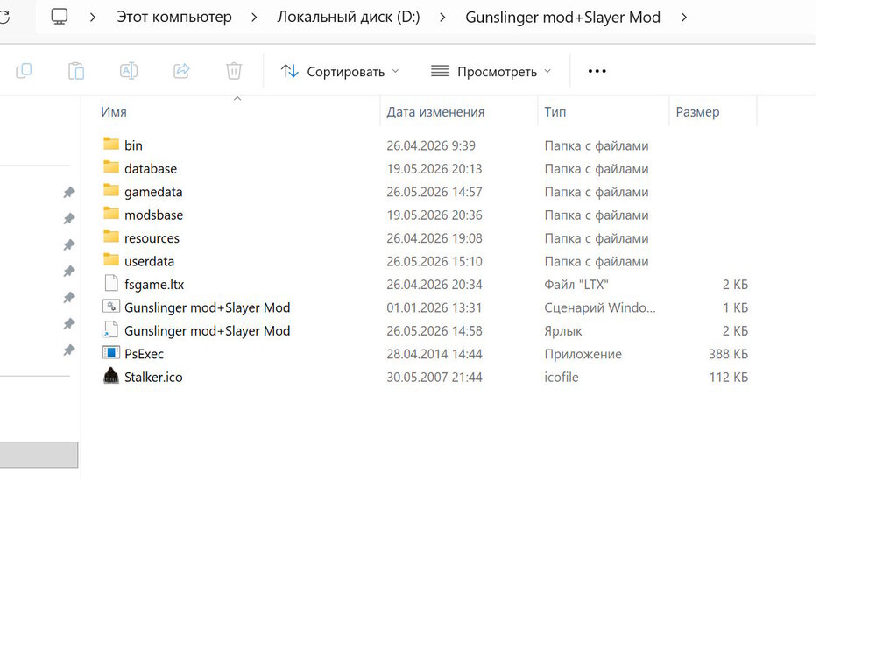This screenshot has height=657, width=876.
Task: Sort by the Имя column header
Action: 114,112
